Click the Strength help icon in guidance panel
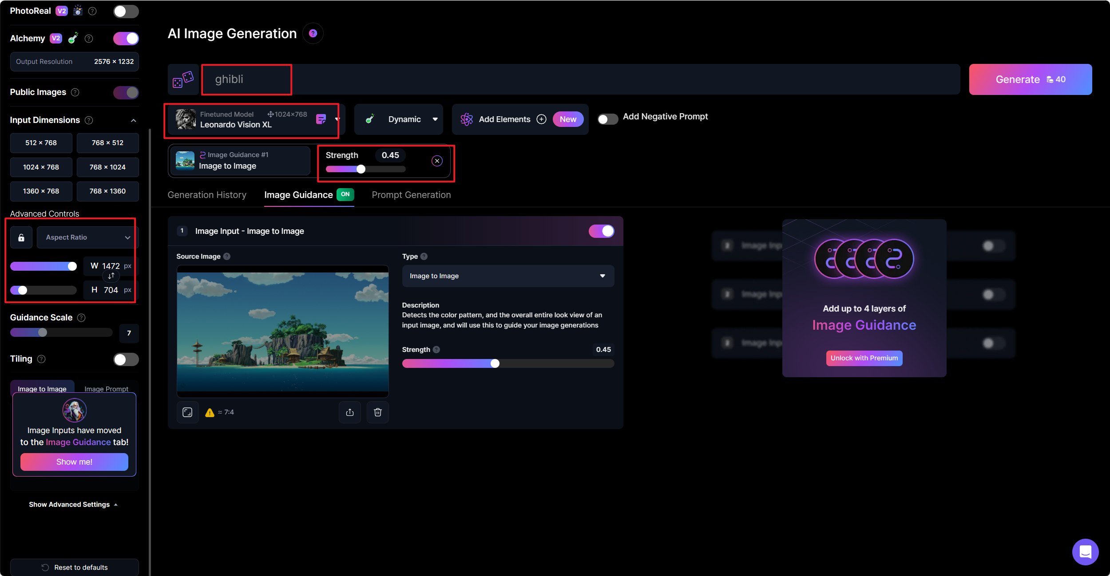Image resolution: width=1110 pixels, height=576 pixels. [x=436, y=350]
